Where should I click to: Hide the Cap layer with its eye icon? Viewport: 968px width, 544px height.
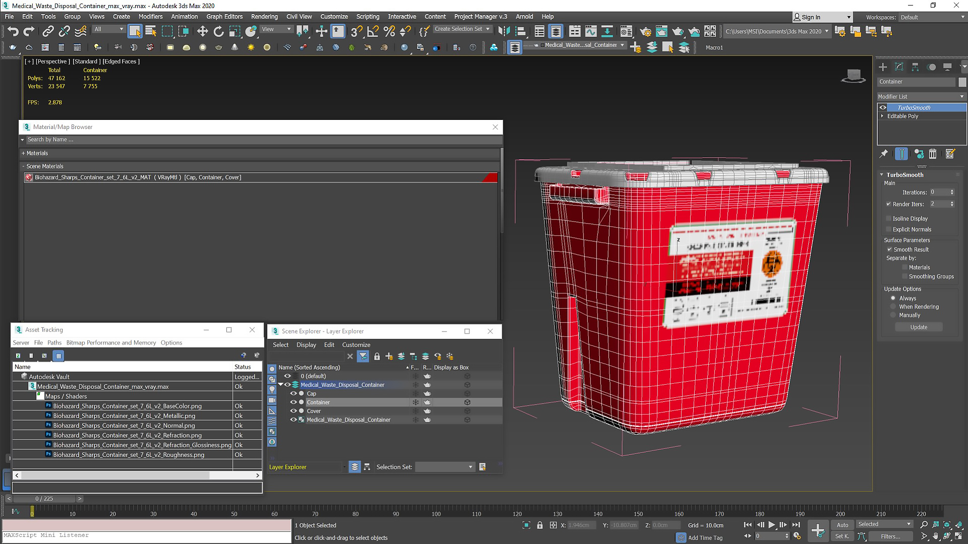click(293, 394)
